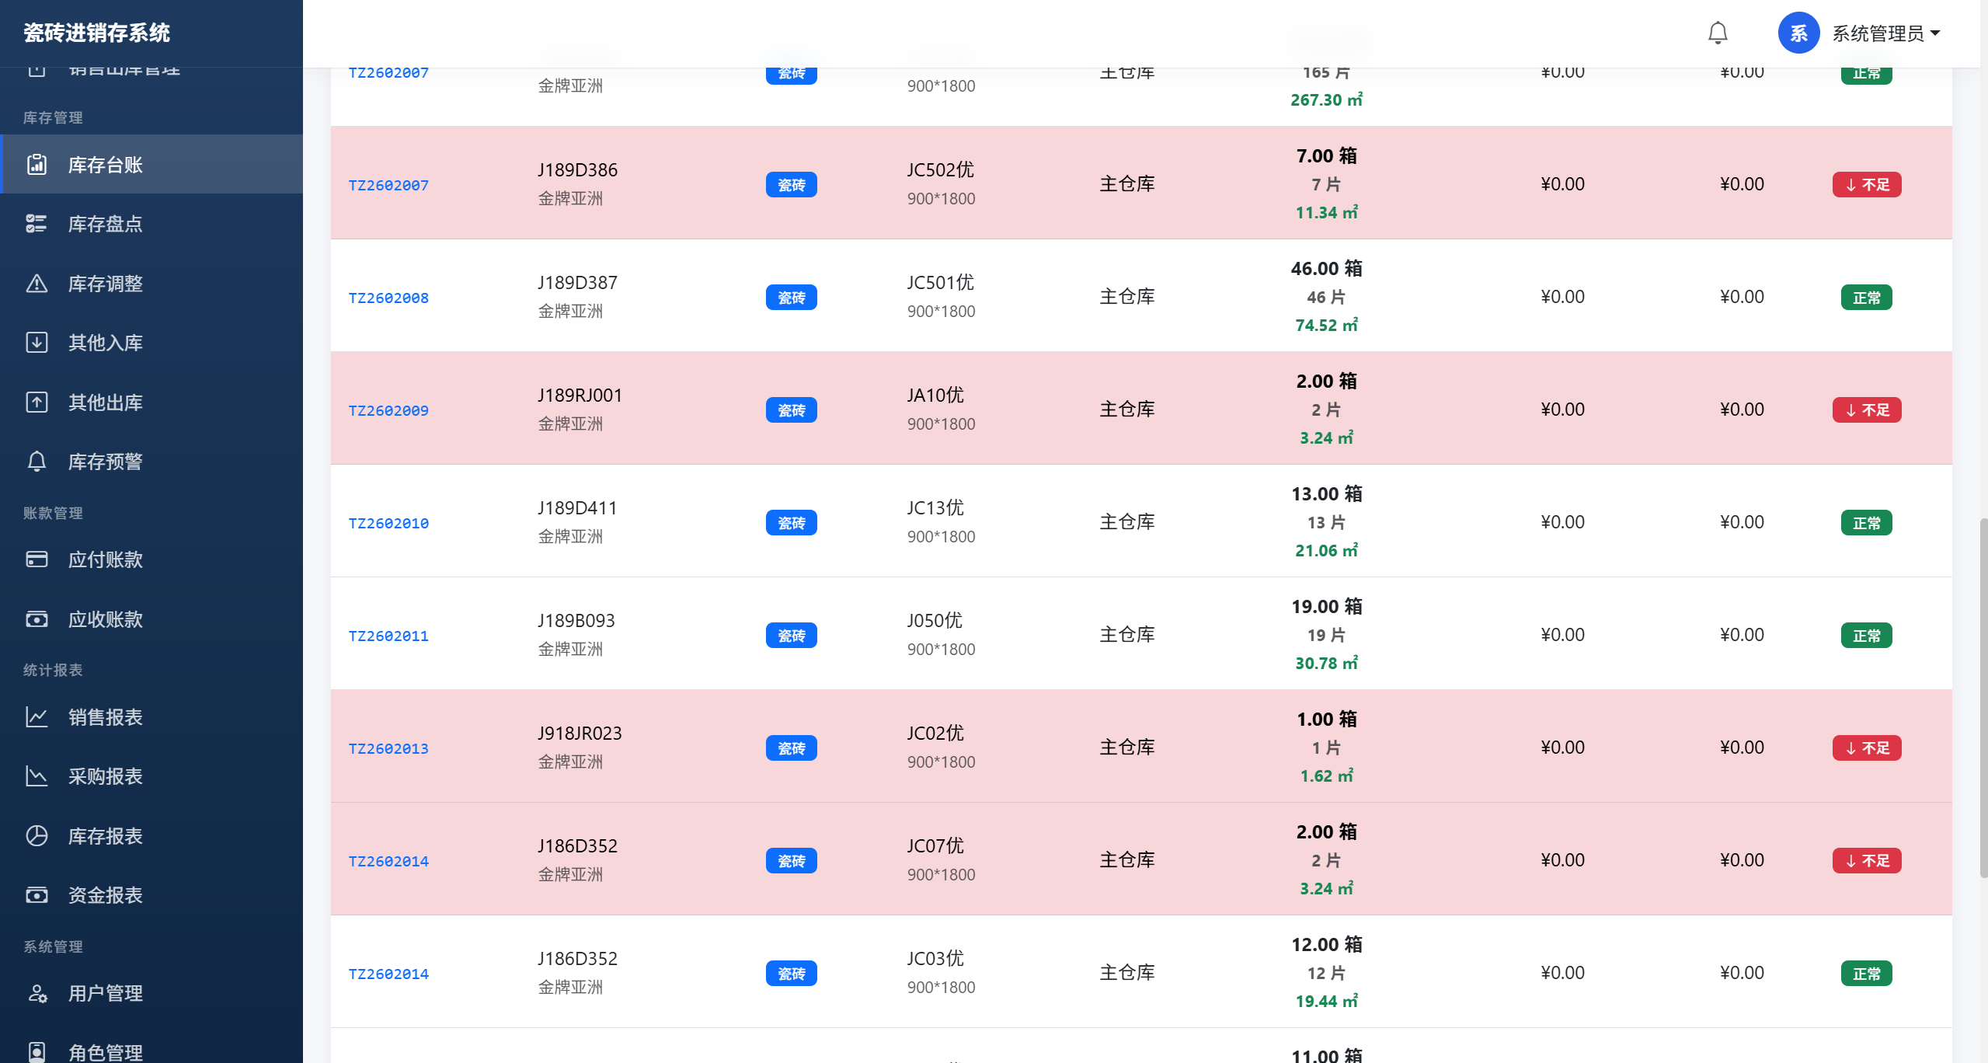The image size is (1988, 1063).
Task: Open TZ2602014 link in JC03优 row
Action: [388, 974]
